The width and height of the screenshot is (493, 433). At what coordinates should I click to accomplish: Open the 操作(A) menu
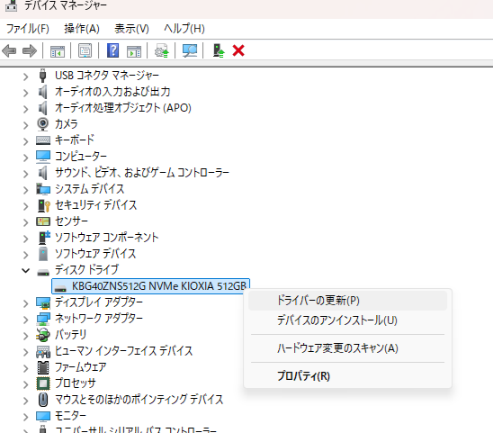(82, 29)
